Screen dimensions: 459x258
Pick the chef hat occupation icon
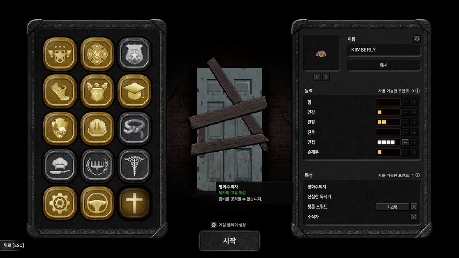(x=60, y=166)
